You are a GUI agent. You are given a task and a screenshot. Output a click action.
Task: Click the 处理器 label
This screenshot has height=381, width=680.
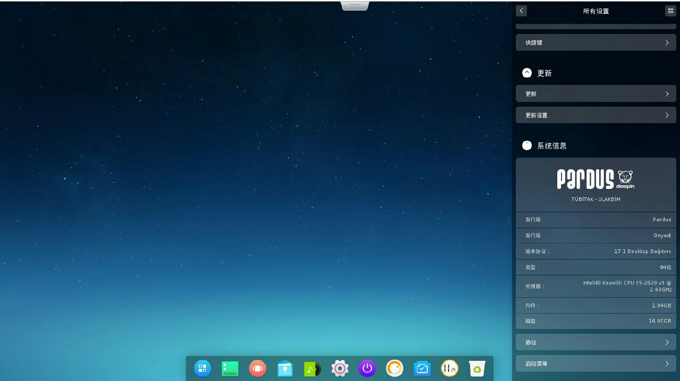coord(534,287)
